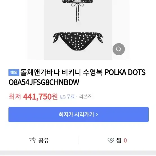The image size is (156, 156).
Task: Toggle 찜 to save this item
Action: pyautogui.click(x=119, y=140)
